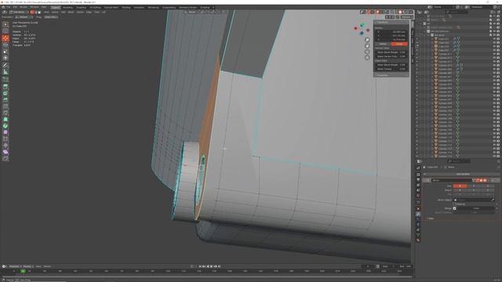Viewport: 502px width, 282px height.
Task: Open Mirror modifier extra options arrow
Action: (489, 180)
